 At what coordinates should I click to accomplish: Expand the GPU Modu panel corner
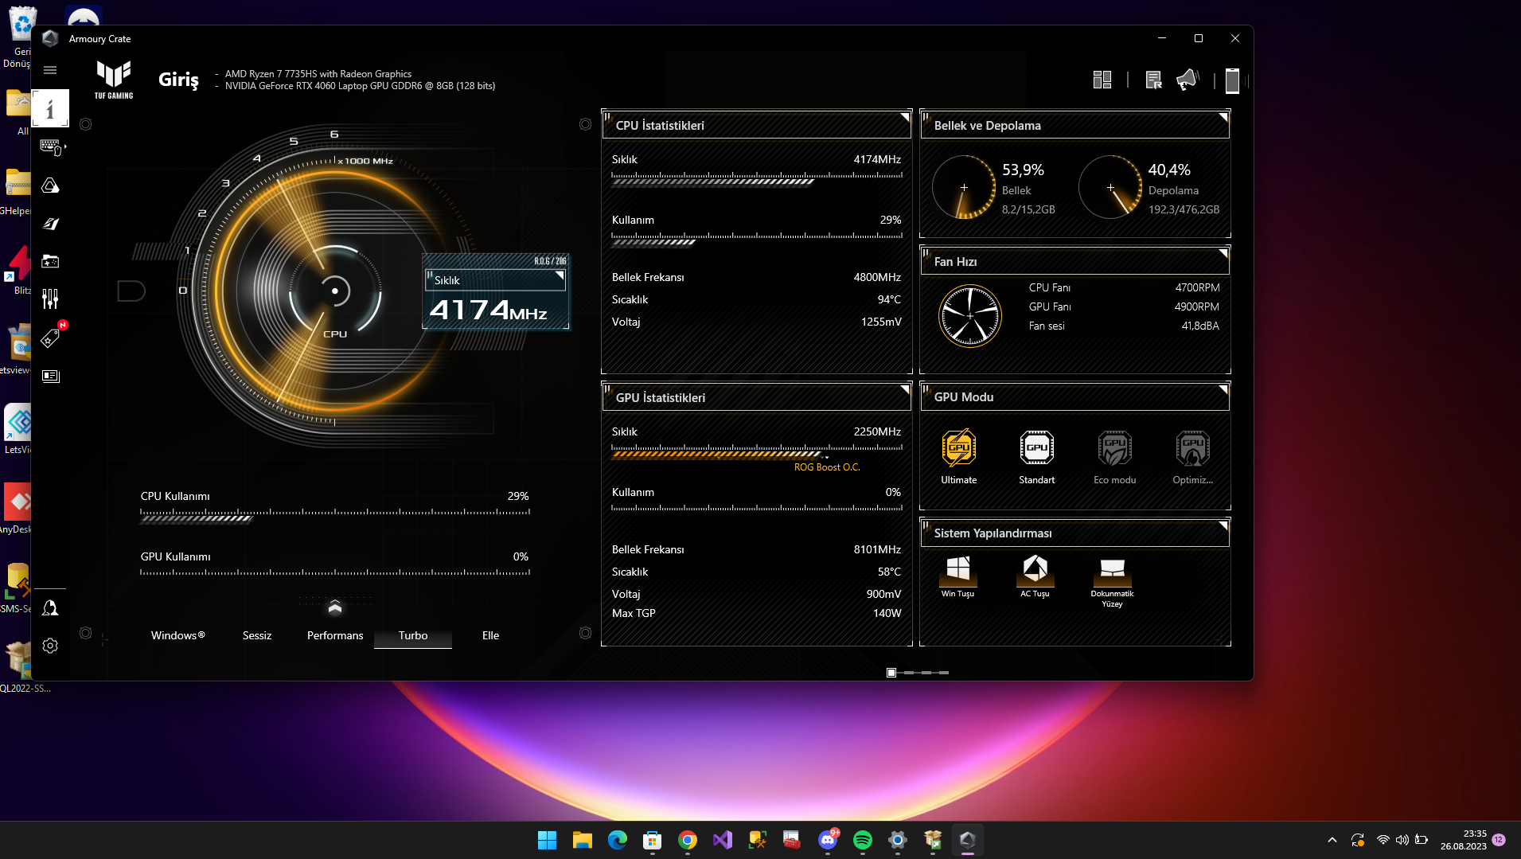pos(1223,389)
